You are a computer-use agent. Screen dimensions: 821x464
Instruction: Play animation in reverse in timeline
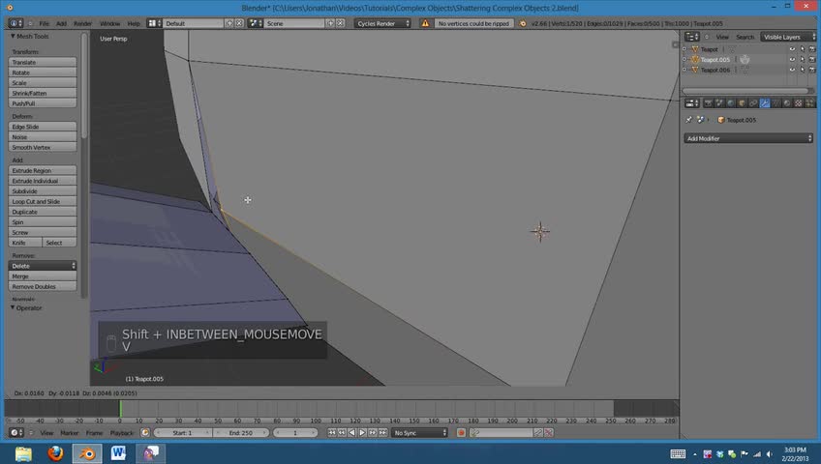[x=351, y=433]
